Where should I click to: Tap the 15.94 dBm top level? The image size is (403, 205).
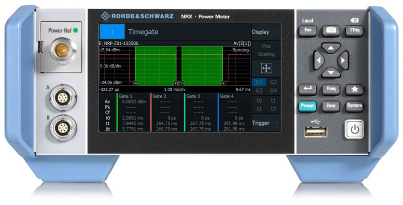coord(110,50)
